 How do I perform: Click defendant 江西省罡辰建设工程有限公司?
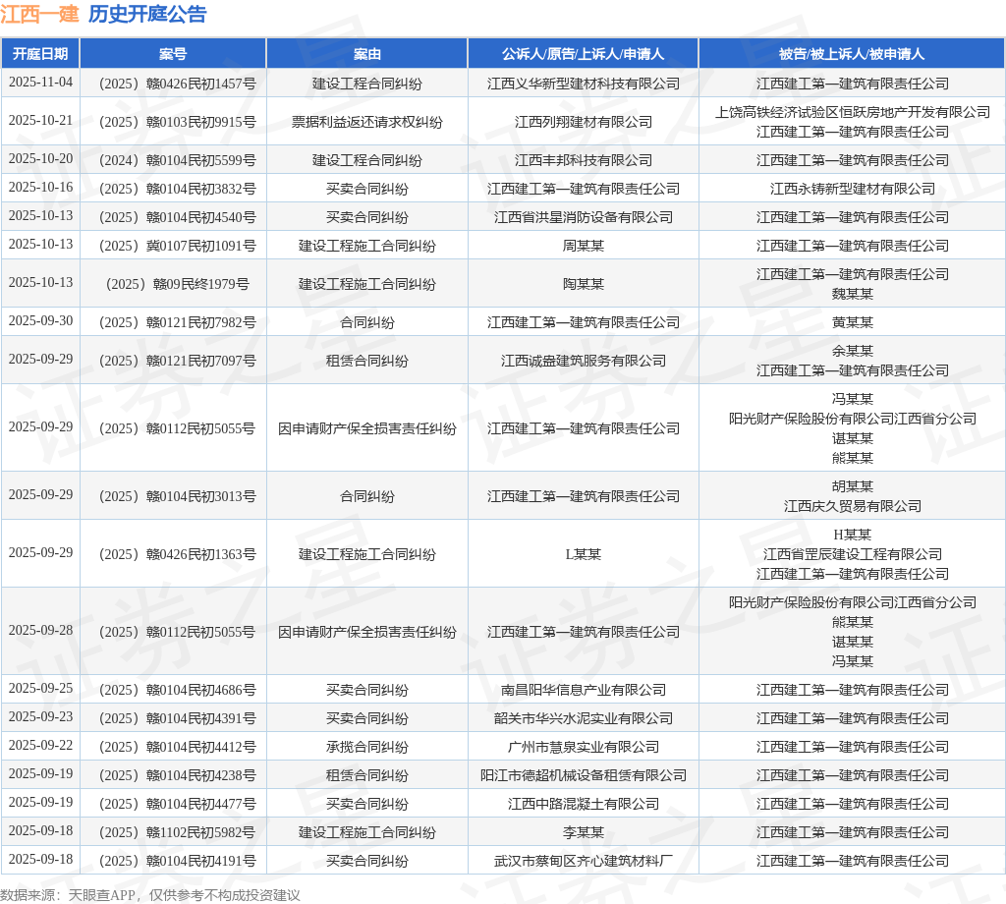(853, 554)
